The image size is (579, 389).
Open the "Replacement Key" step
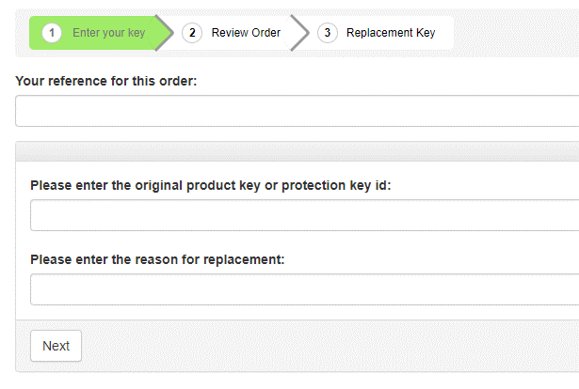[391, 33]
